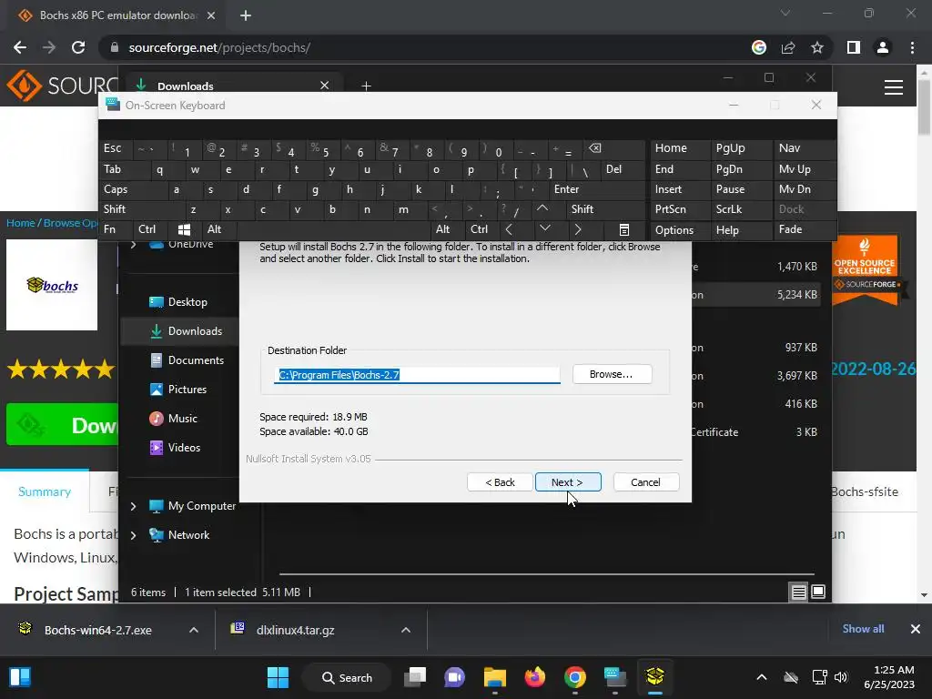Click the green Download button
This screenshot has height=699, width=932.
pyautogui.click(x=63, y=424)
